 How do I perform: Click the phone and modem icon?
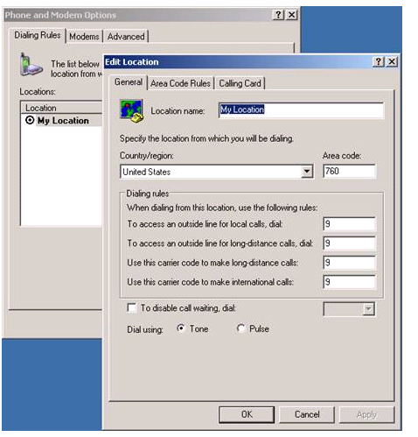tap(31, 65)
